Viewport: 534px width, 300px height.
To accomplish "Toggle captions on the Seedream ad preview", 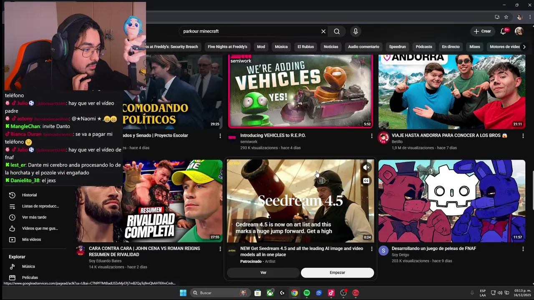I will (366, 181).
